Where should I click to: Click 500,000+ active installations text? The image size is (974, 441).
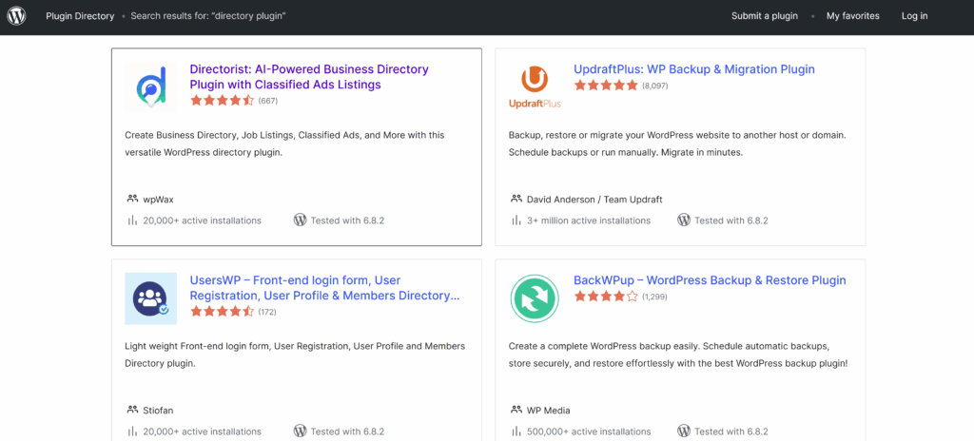(x=589, y=431)
